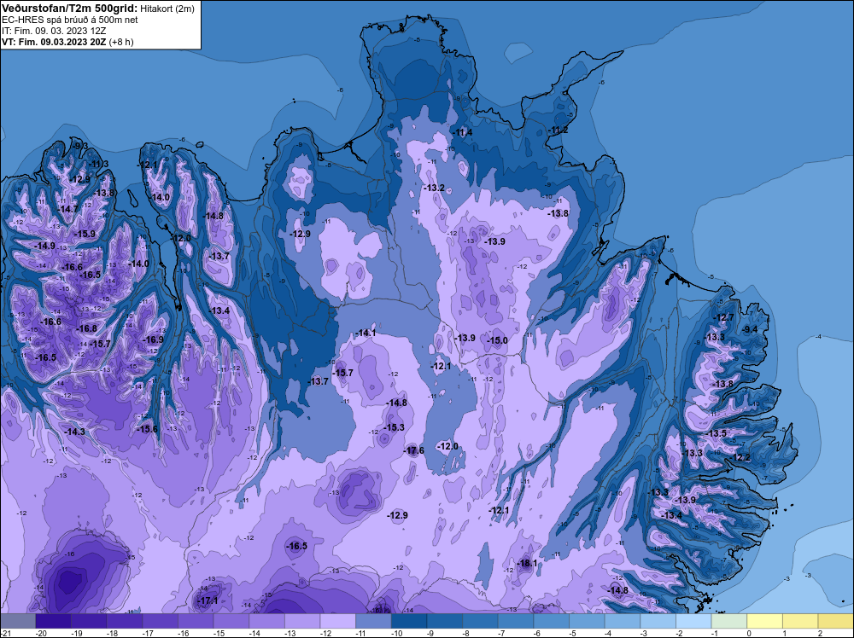Click the -14.7 temperature label

(68, 209)
